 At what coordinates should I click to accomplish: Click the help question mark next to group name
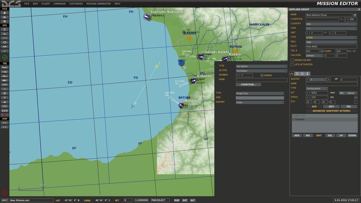354,15
